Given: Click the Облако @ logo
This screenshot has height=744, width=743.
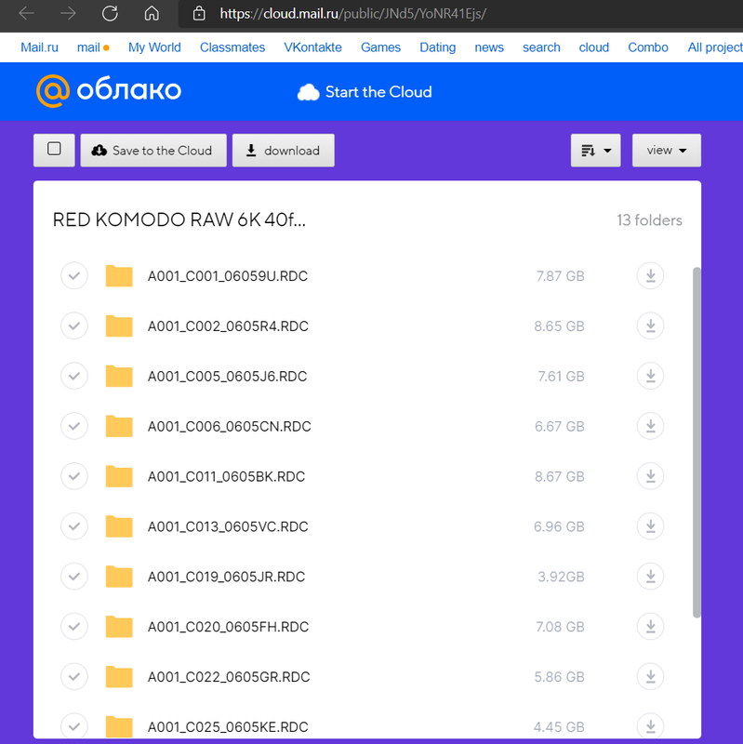Looking at the screenshot, I should [x=109, y=90].
